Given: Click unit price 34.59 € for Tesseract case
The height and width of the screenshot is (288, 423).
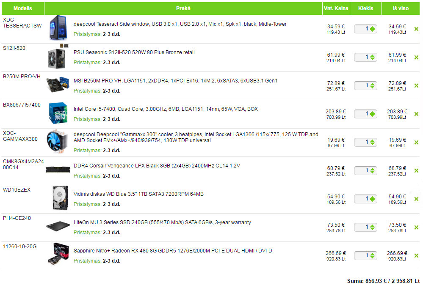Looking at the screenshot, I should 336,27.
